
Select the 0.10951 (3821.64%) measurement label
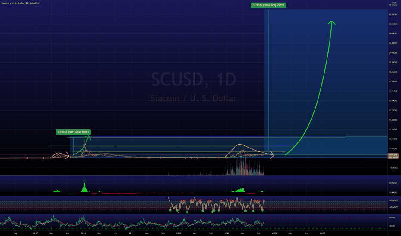[73, 132]
